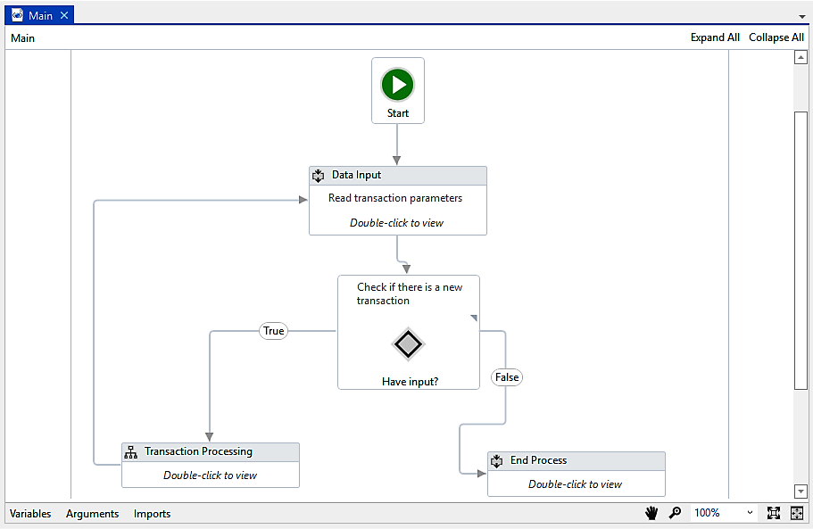Click Expand All
813x529 pixels.
tap(715, 37)
